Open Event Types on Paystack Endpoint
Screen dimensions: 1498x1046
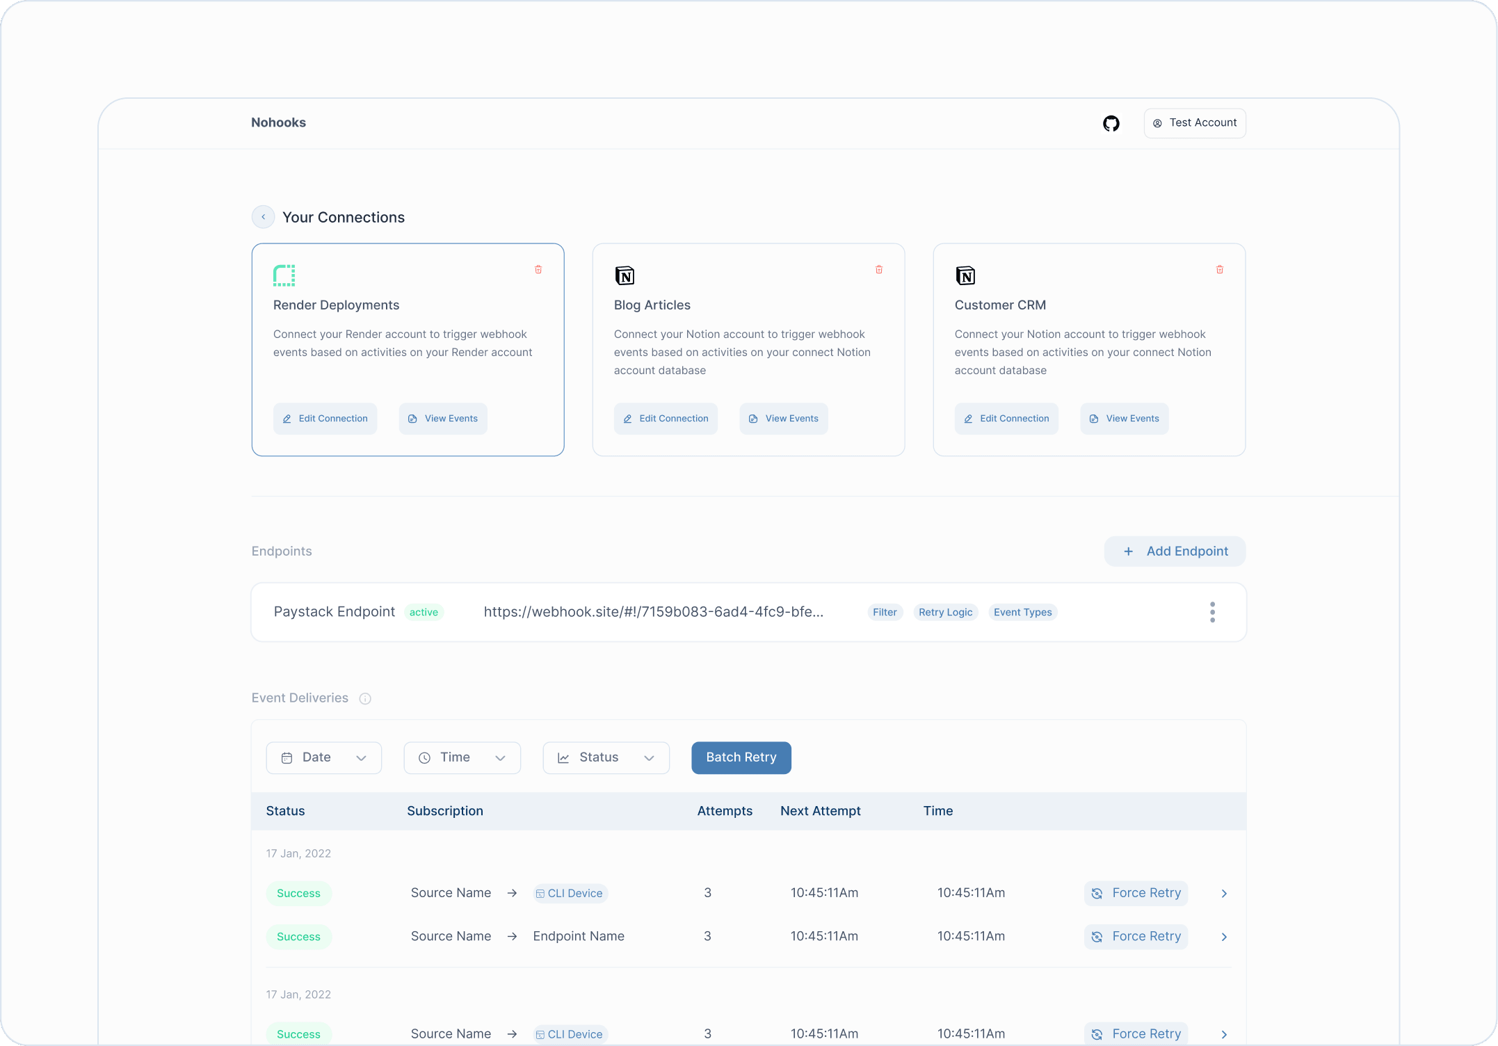pos(1022,612)
